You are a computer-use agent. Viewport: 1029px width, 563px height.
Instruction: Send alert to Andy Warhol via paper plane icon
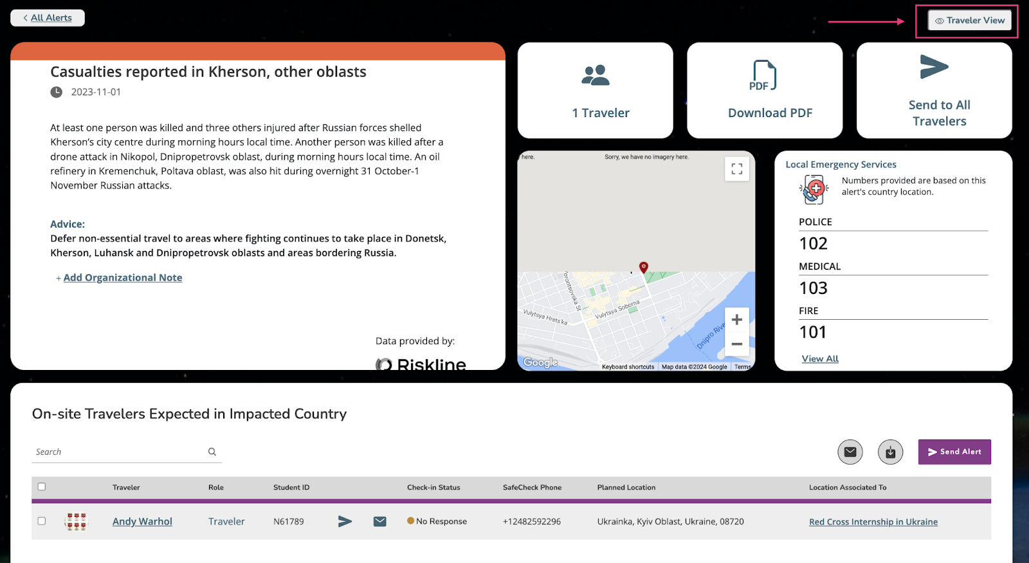point(345,521)
